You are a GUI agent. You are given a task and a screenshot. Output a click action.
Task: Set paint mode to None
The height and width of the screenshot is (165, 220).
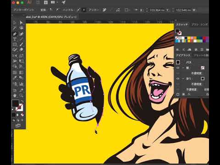point(22,115)
